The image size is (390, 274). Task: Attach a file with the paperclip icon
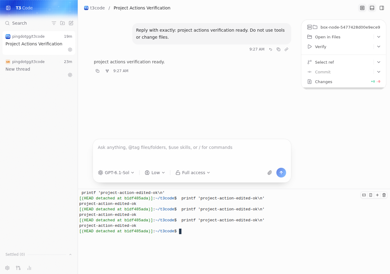[270, 173]
